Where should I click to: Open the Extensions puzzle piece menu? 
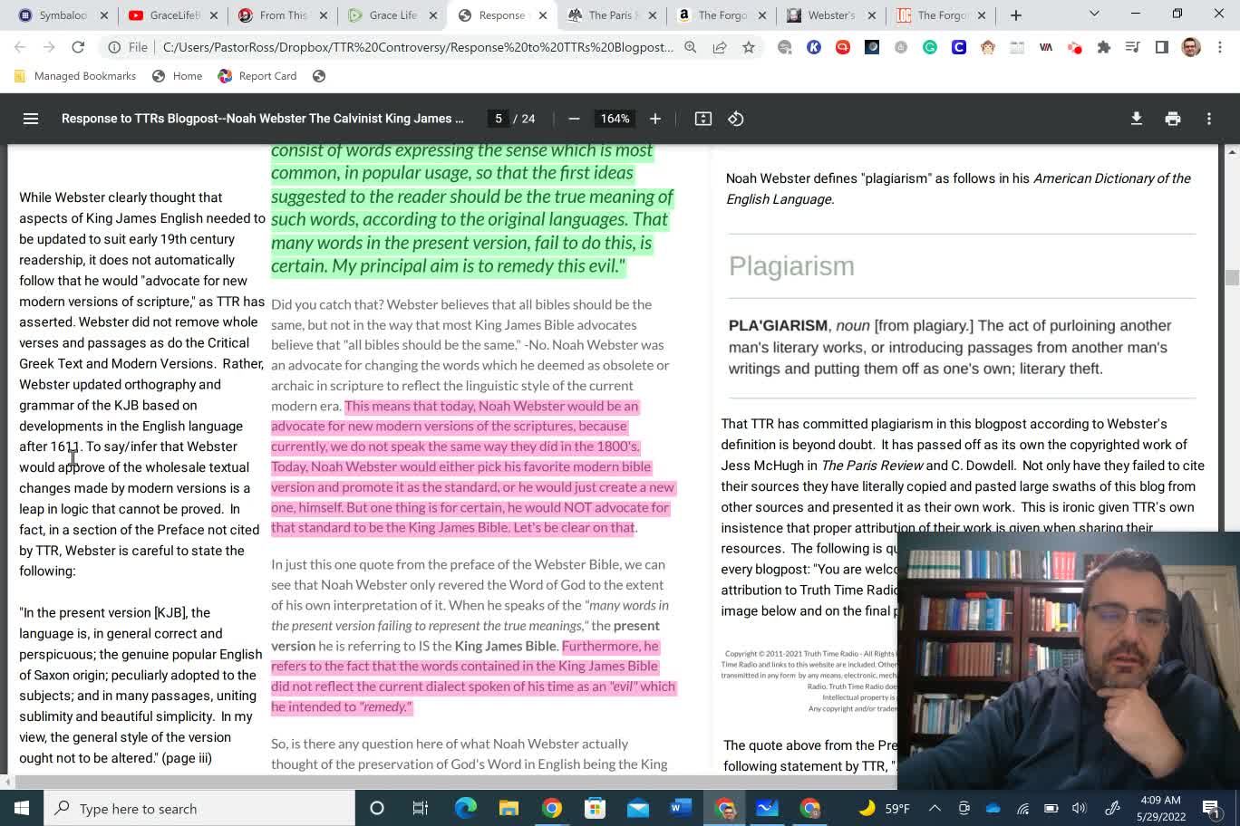click(x=1104, y=47)
